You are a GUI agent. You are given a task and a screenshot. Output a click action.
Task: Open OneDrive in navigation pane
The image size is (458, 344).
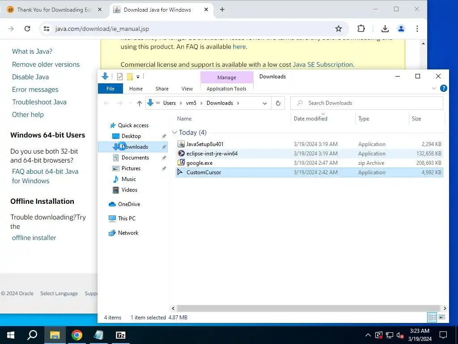pos(129,204)
